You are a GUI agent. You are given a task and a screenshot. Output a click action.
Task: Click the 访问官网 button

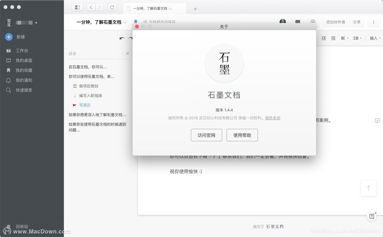tap(206, 135)
